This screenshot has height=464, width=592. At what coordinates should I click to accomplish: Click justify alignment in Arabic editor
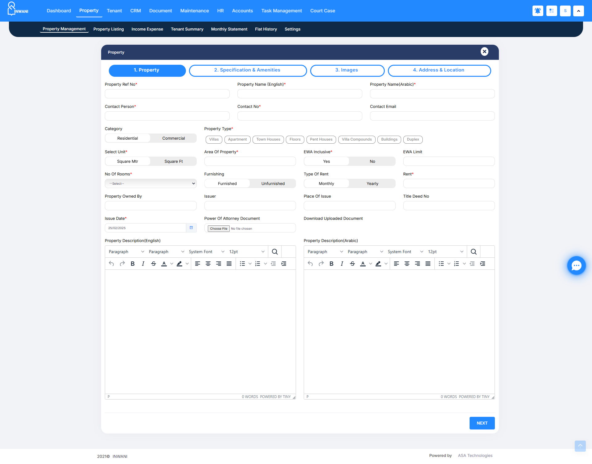(x=428, y=264)
